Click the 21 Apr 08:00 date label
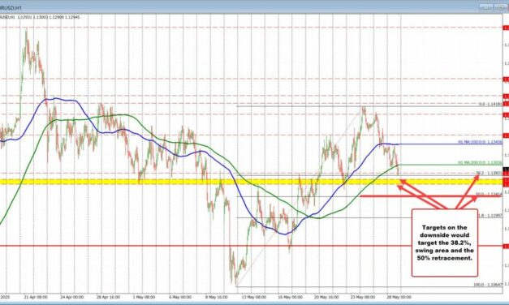This screenshot has width=509, height=305. click(x=36, y=297)
